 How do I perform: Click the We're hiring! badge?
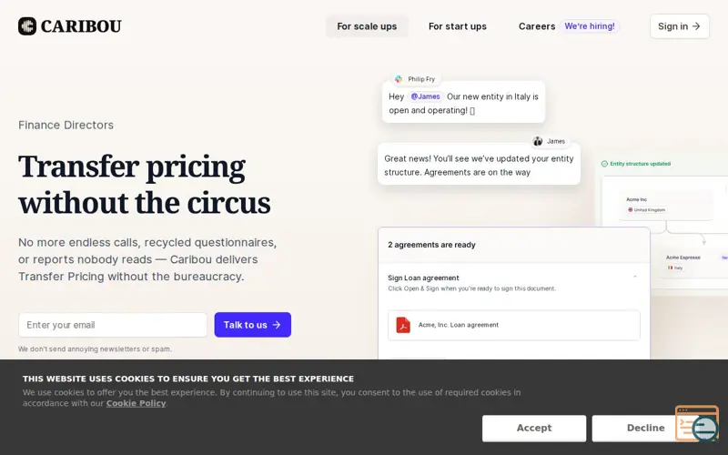click(589, 26)
